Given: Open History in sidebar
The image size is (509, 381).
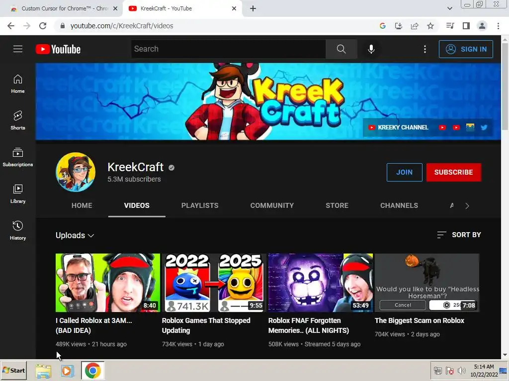Looking at the screenshot, I should tap(18, 230).
